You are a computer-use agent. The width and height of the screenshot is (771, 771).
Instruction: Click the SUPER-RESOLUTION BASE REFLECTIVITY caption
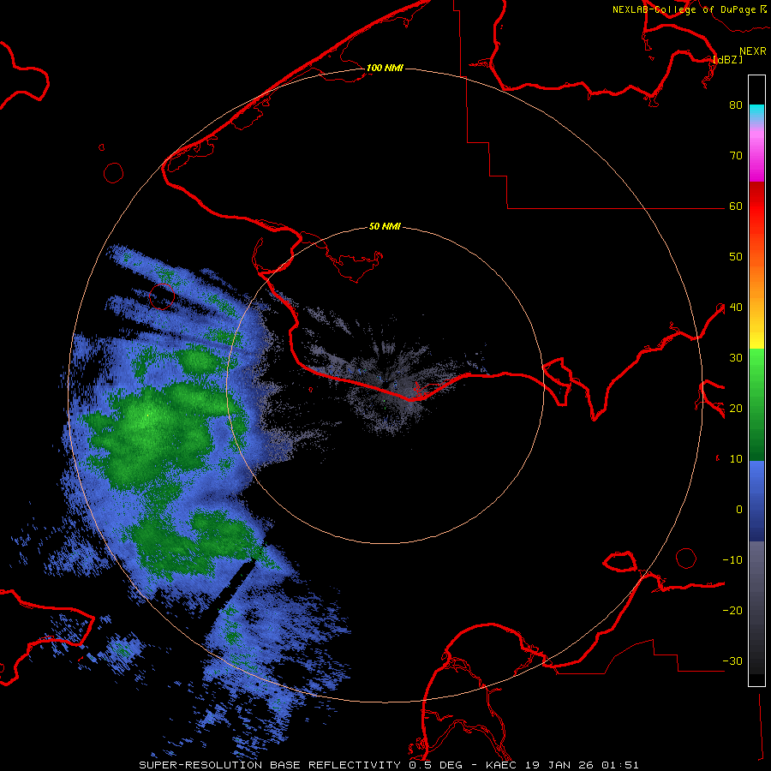coord(270,765)
